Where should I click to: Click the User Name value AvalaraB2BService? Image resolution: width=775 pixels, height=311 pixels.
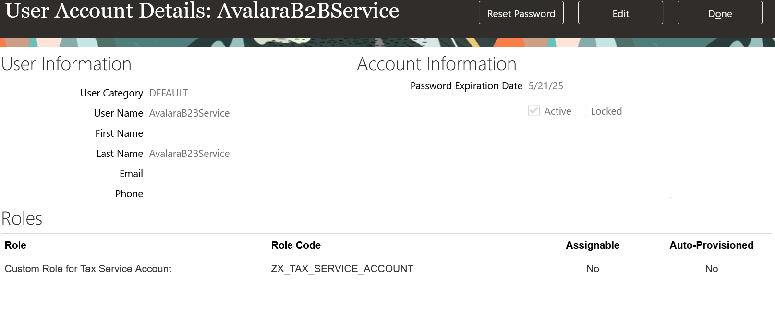pyautogui.click(x=189, y=113)
